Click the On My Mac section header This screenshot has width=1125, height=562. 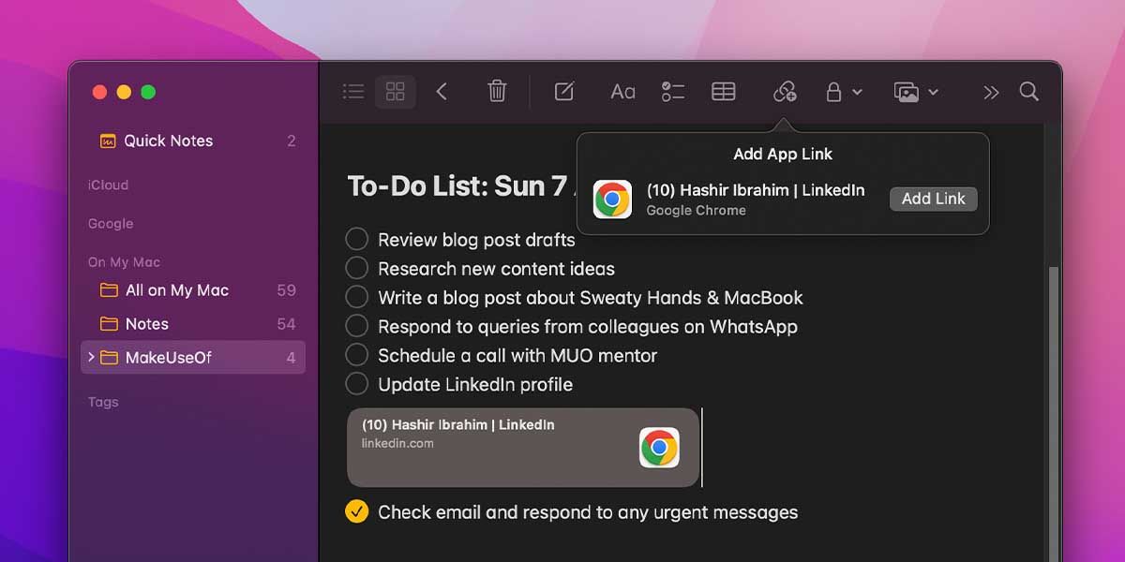click(x=124, y=262)
